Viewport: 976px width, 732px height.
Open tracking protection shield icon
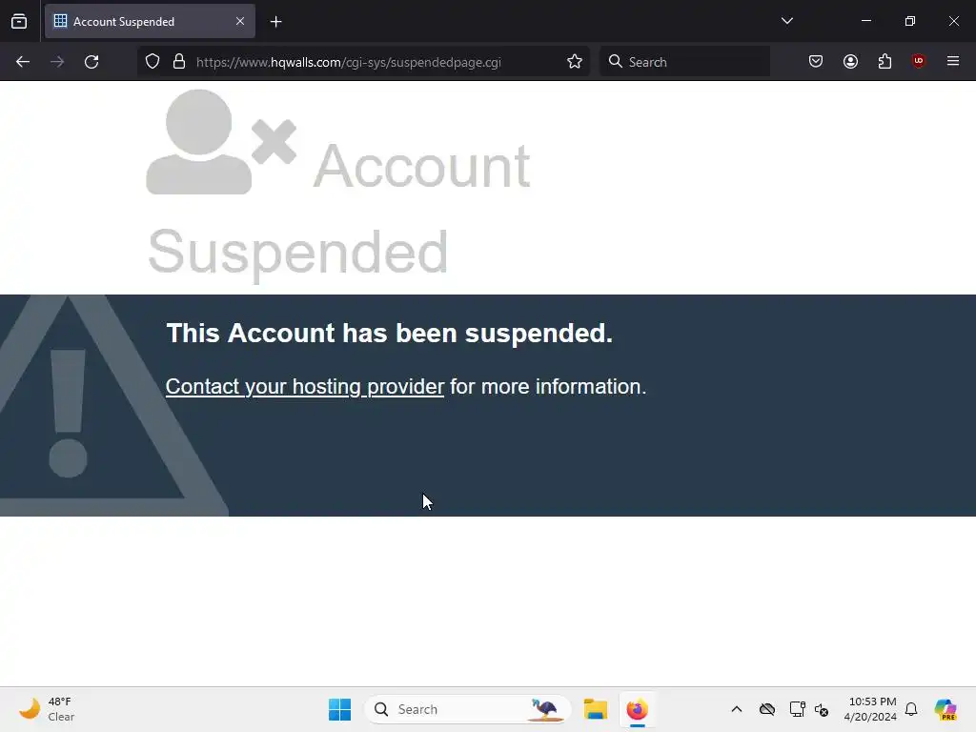pos(152,62)
